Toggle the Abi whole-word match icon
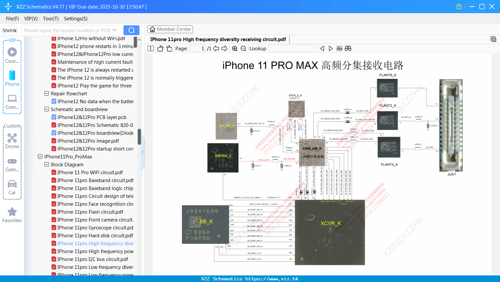The width and height of the screenshot is (500, 282). pyautogui.click(x=339, y=49)
